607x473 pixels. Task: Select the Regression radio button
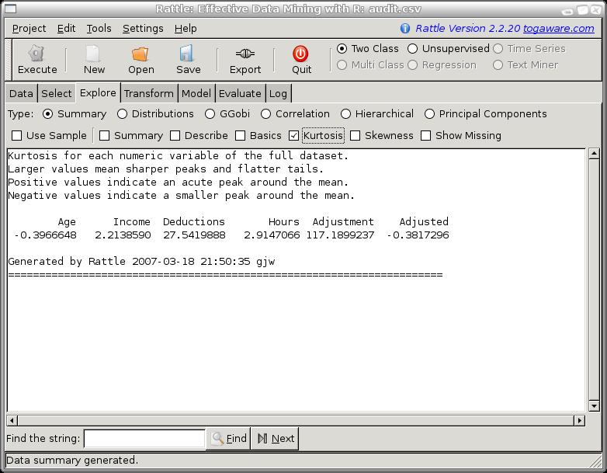[413, 64]
